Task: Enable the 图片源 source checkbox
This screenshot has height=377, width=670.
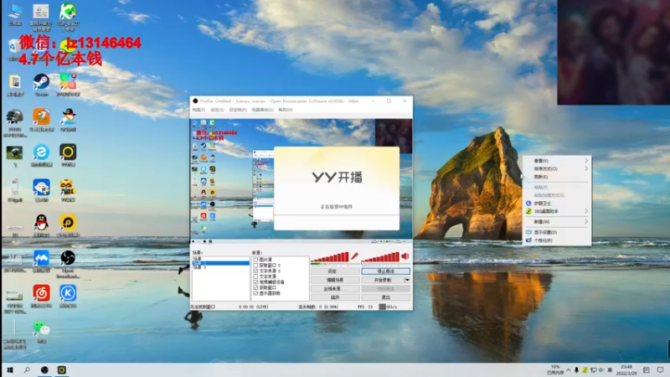Action: click(x=255, y=260)
